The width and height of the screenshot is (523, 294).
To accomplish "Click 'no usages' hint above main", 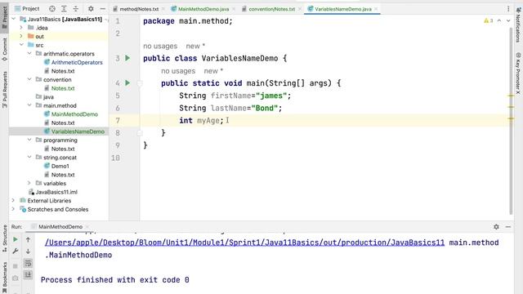I will point(178,71).
